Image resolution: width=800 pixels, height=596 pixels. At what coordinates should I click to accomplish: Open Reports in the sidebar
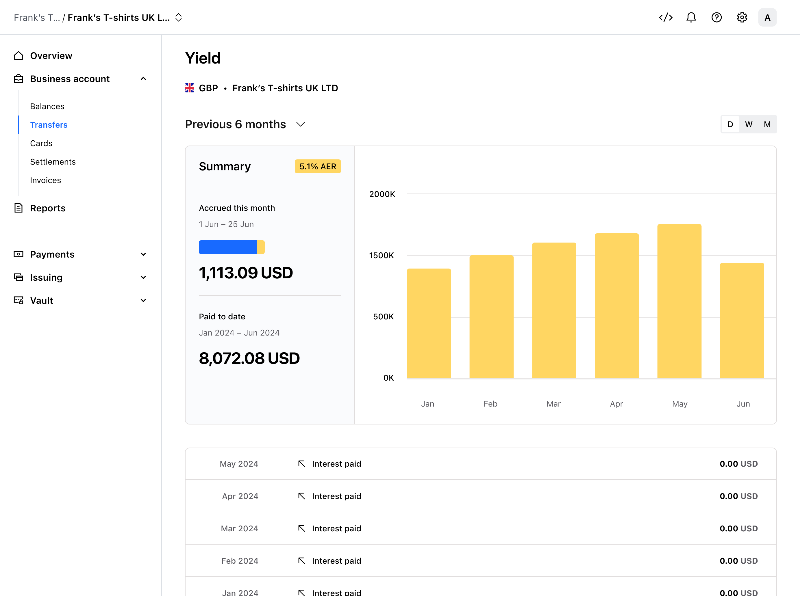click(48, 208)
